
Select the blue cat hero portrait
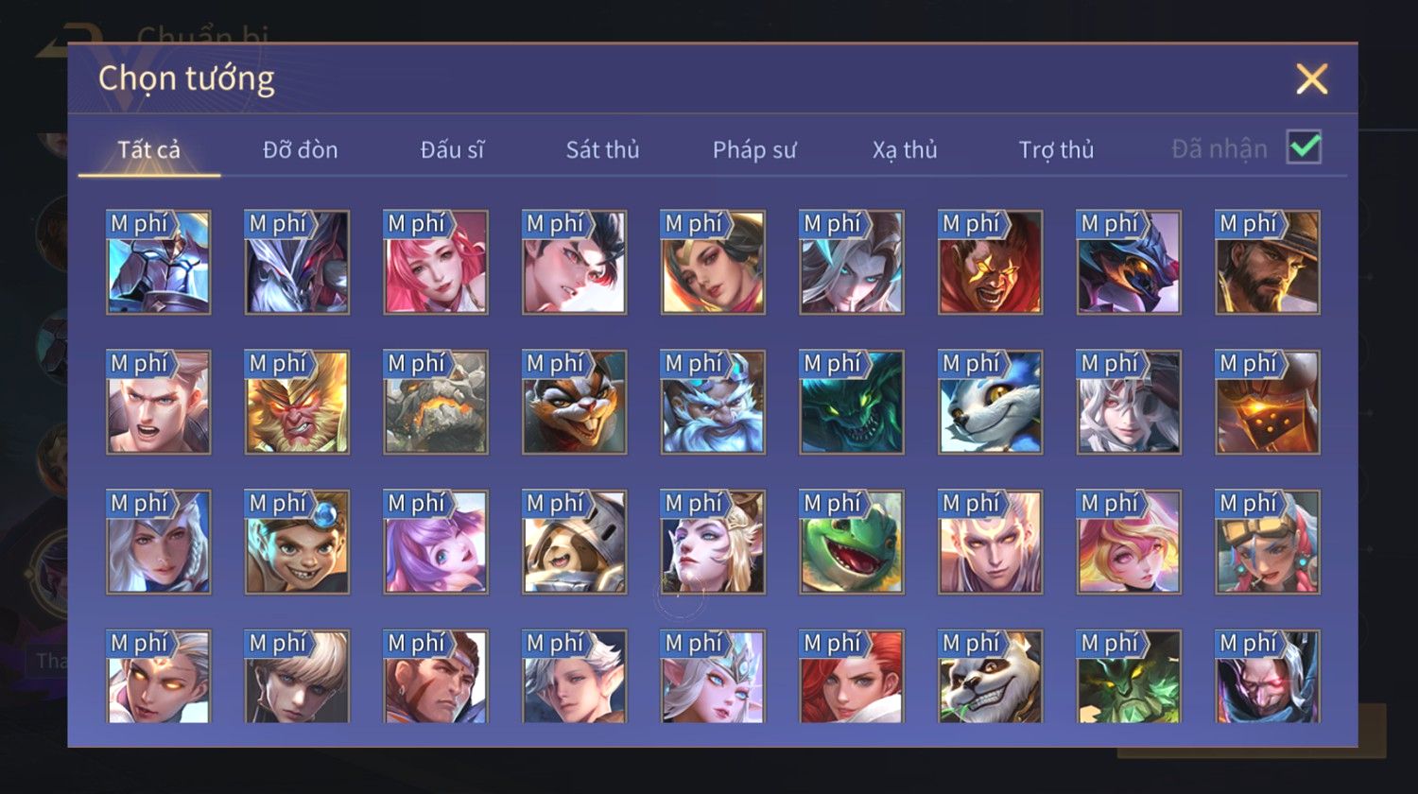coord(990,402)
